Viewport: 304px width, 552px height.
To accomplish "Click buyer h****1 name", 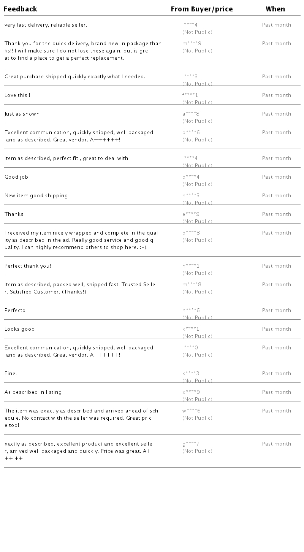I will click(x=191, y=266).
